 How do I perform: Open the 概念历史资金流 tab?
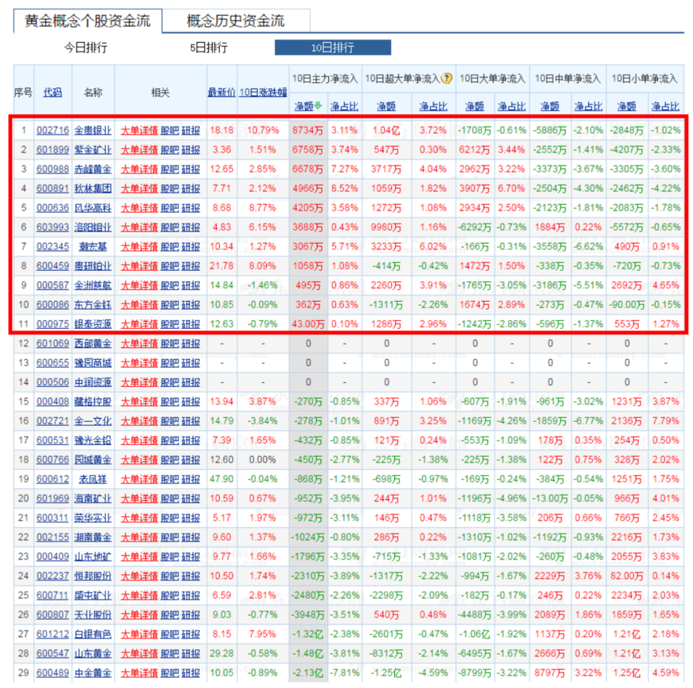click(236, 21)
